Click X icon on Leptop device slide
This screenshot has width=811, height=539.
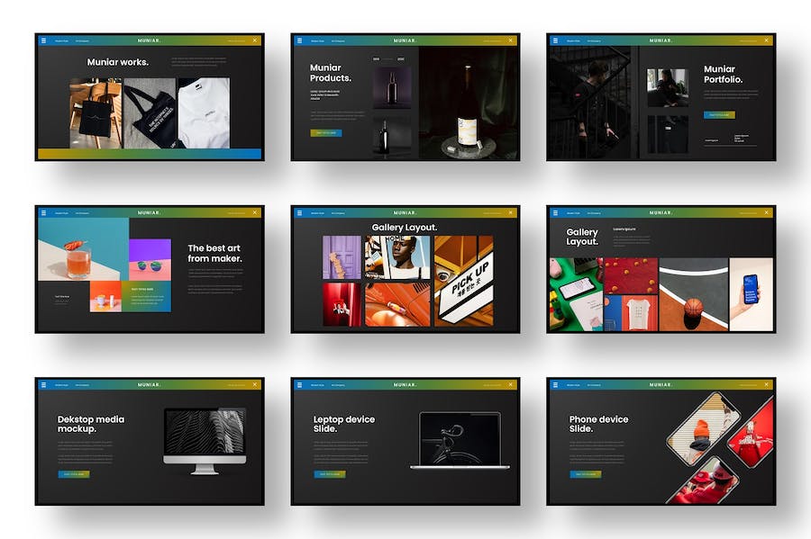511,384
